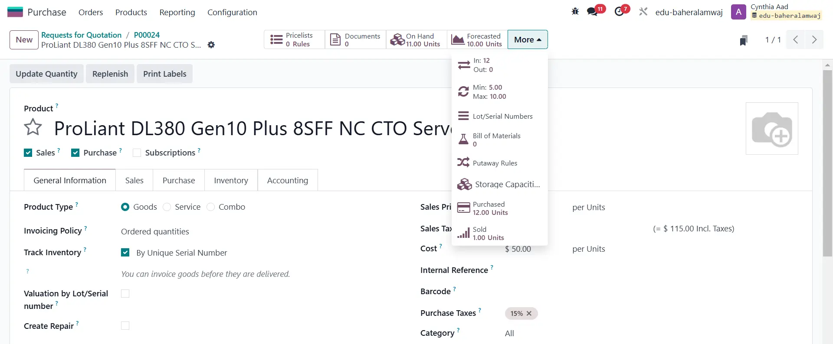Open activities clock with 7 items
This screenshot has width=833, height=344.
[x=622, y=11]
